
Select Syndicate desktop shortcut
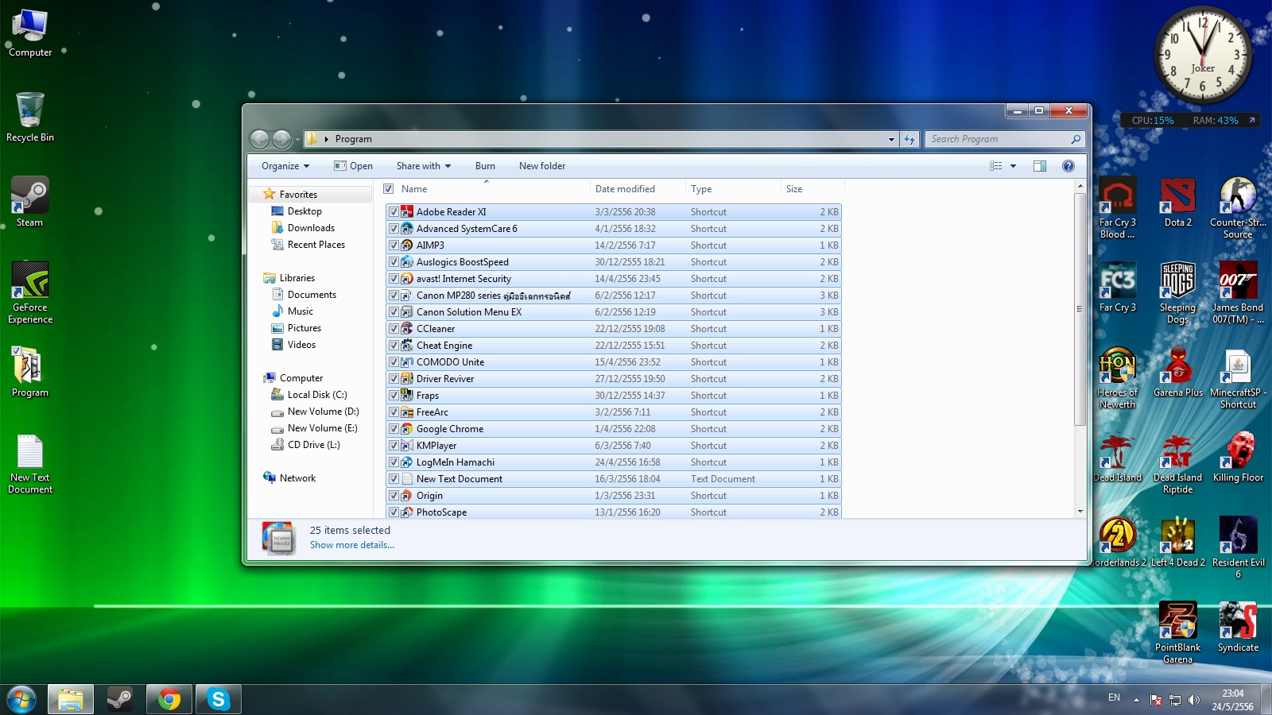(1238, 628)
